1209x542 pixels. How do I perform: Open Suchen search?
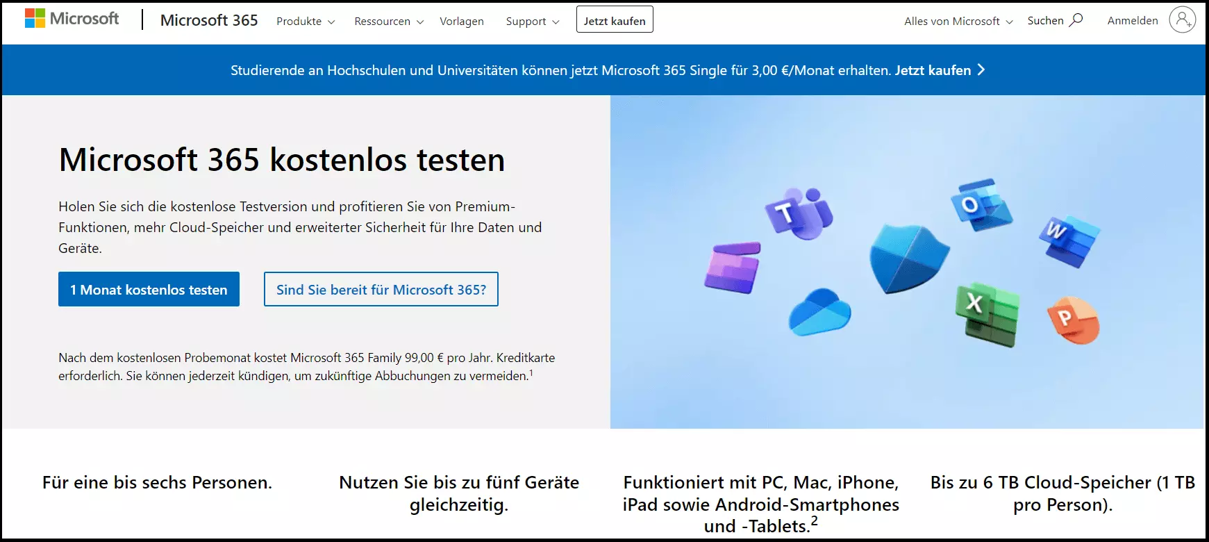click(1055, 21)
